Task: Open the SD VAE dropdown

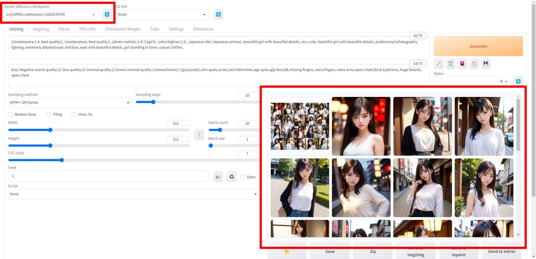Action: tap(162, 15)
